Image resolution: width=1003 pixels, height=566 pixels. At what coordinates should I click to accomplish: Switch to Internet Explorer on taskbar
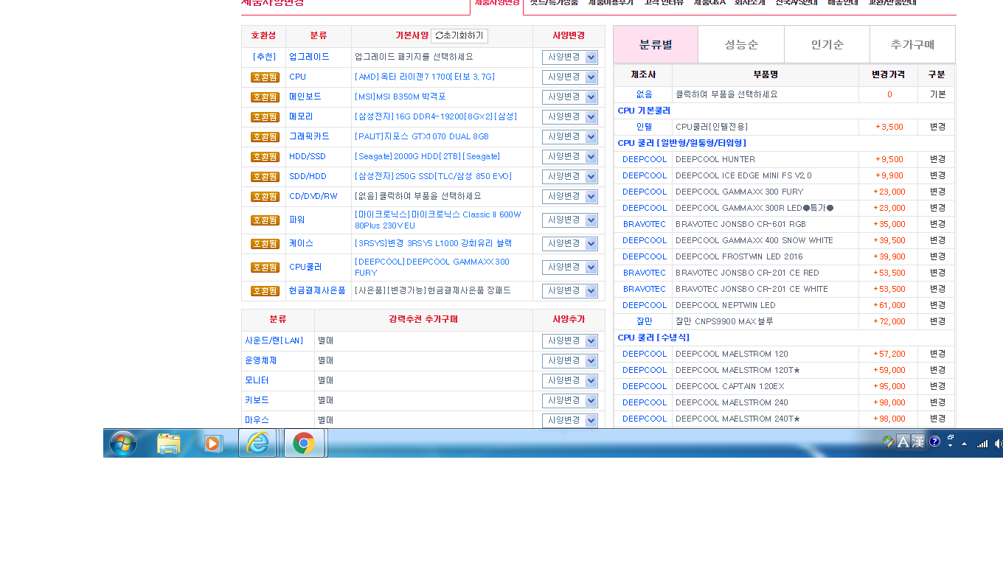click(x=257, y=443)
